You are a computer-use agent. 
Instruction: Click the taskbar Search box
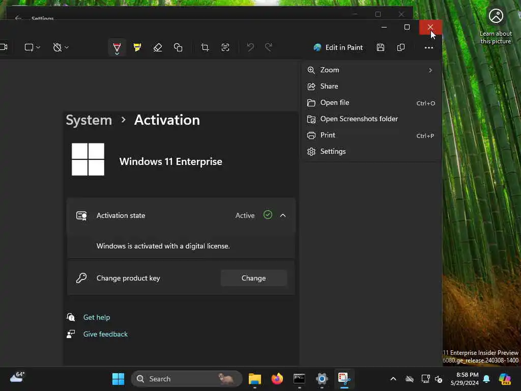187,379
